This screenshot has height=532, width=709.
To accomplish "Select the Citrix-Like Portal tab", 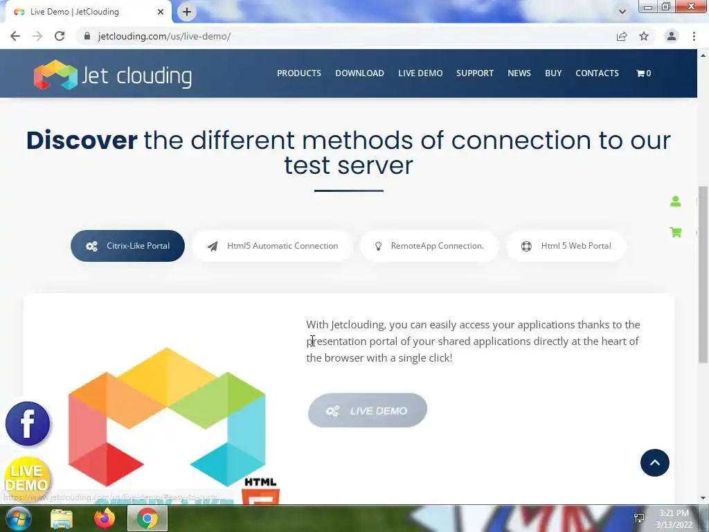I will click(x=127, y=246).
